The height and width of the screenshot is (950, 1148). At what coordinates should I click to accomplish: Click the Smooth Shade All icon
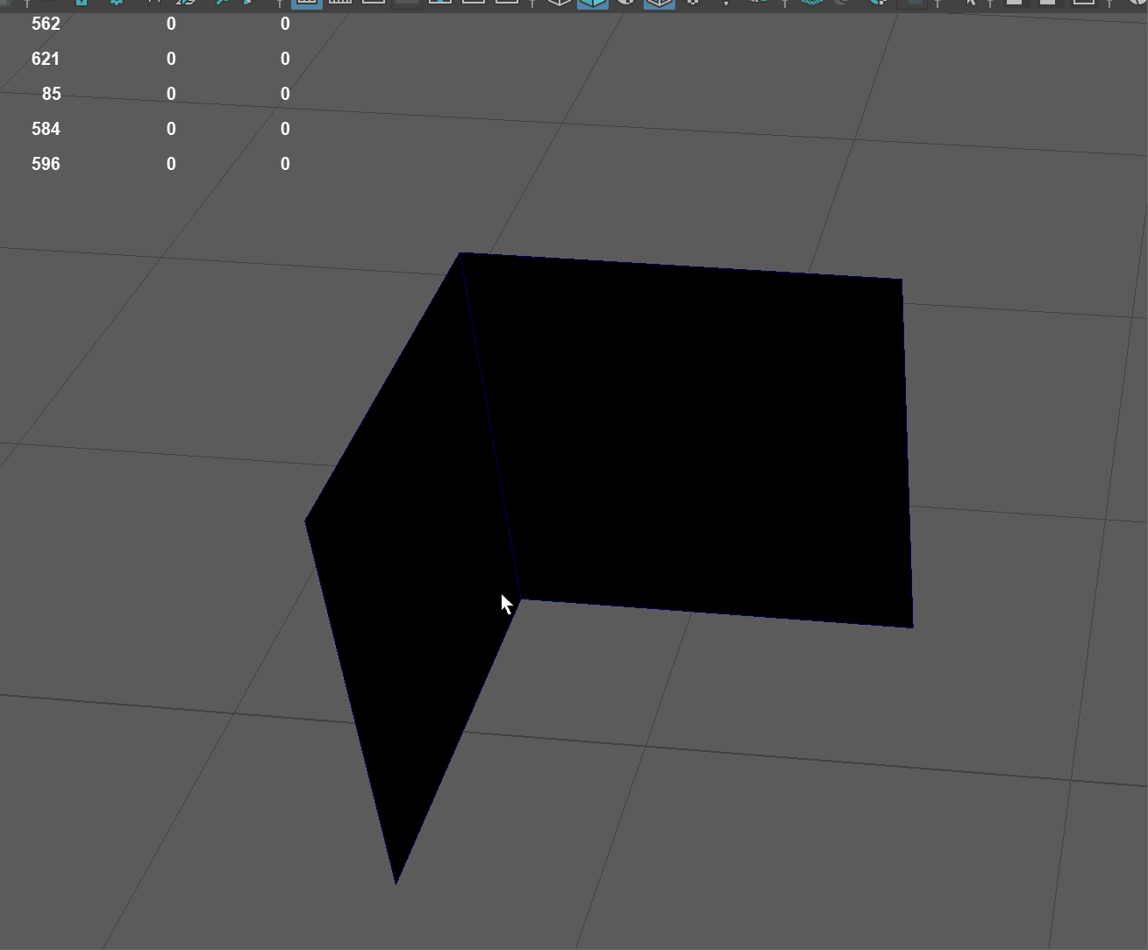592,3
